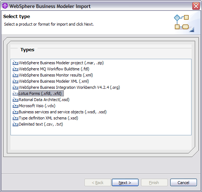
Task: Select Type definition XML schema (.xsd)
Action: (48, 118)
